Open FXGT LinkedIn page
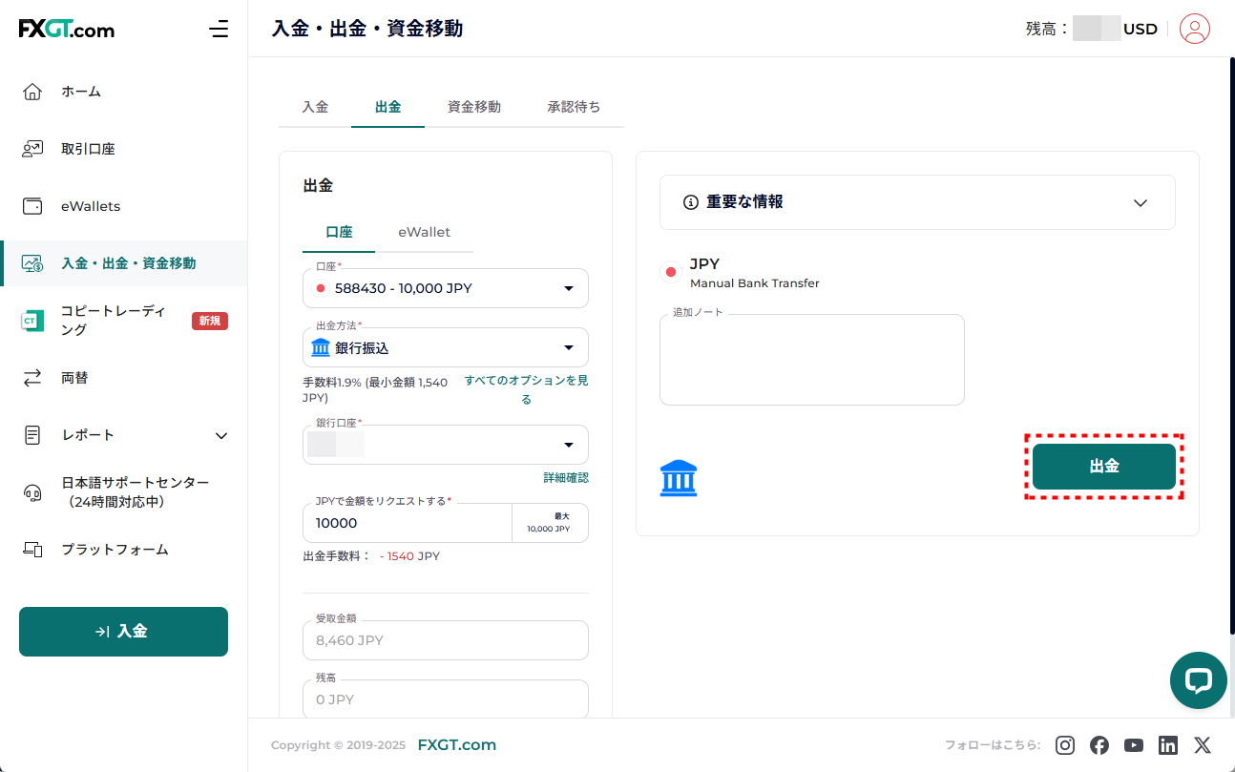Screen dimensions: 1235x772 pos(1168,745)
